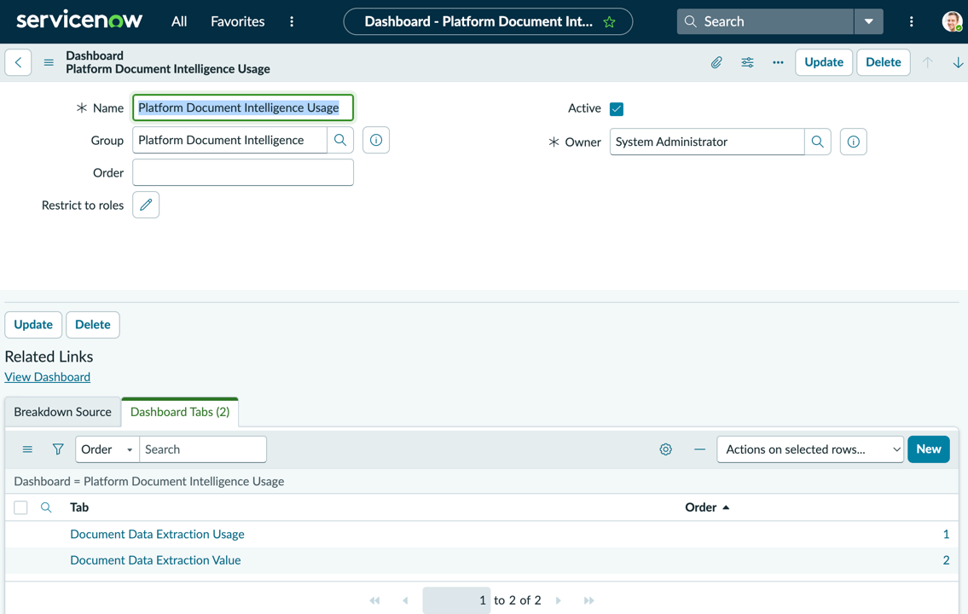Click into the Group field
Viewport: 968px width, 614px height.
[x=229, y=140]
